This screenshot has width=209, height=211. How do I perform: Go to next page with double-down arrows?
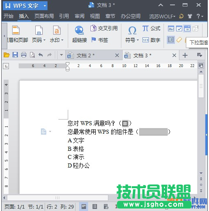pos(201,191)
